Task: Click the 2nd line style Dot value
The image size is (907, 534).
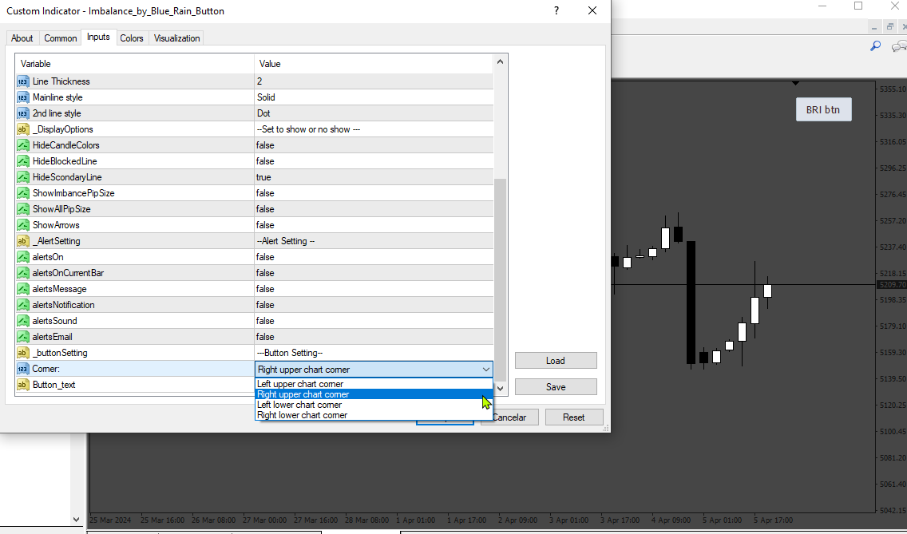Action: (x=263, y=113)
